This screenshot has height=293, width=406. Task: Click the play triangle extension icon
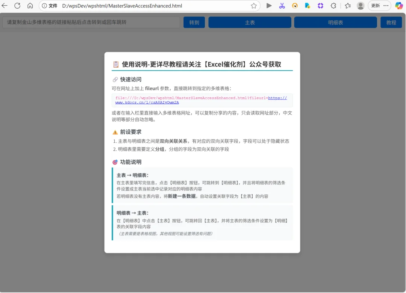(269, 6)
